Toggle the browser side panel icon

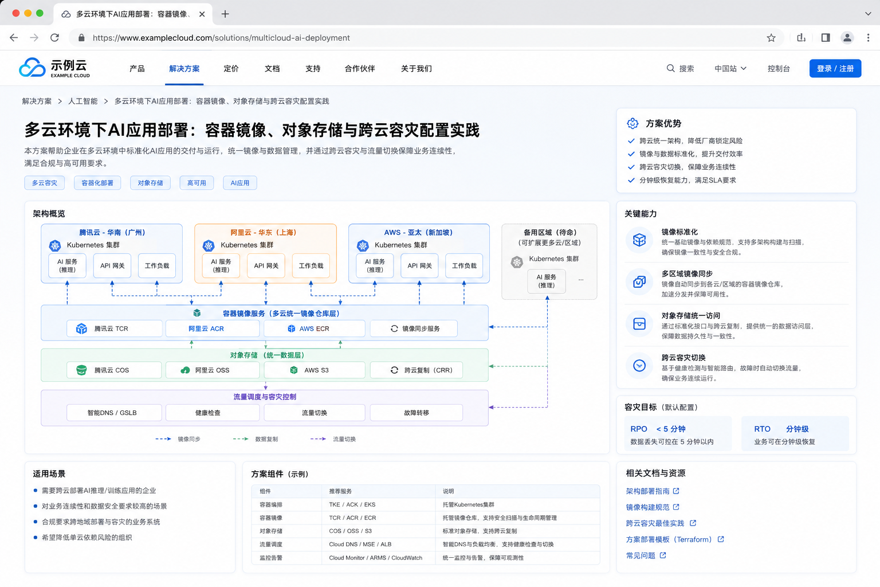click(826, 38)
